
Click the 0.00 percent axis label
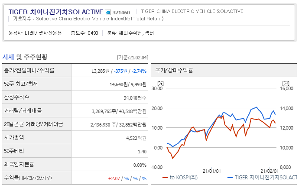pyautogui.click(x=158, y=148)
